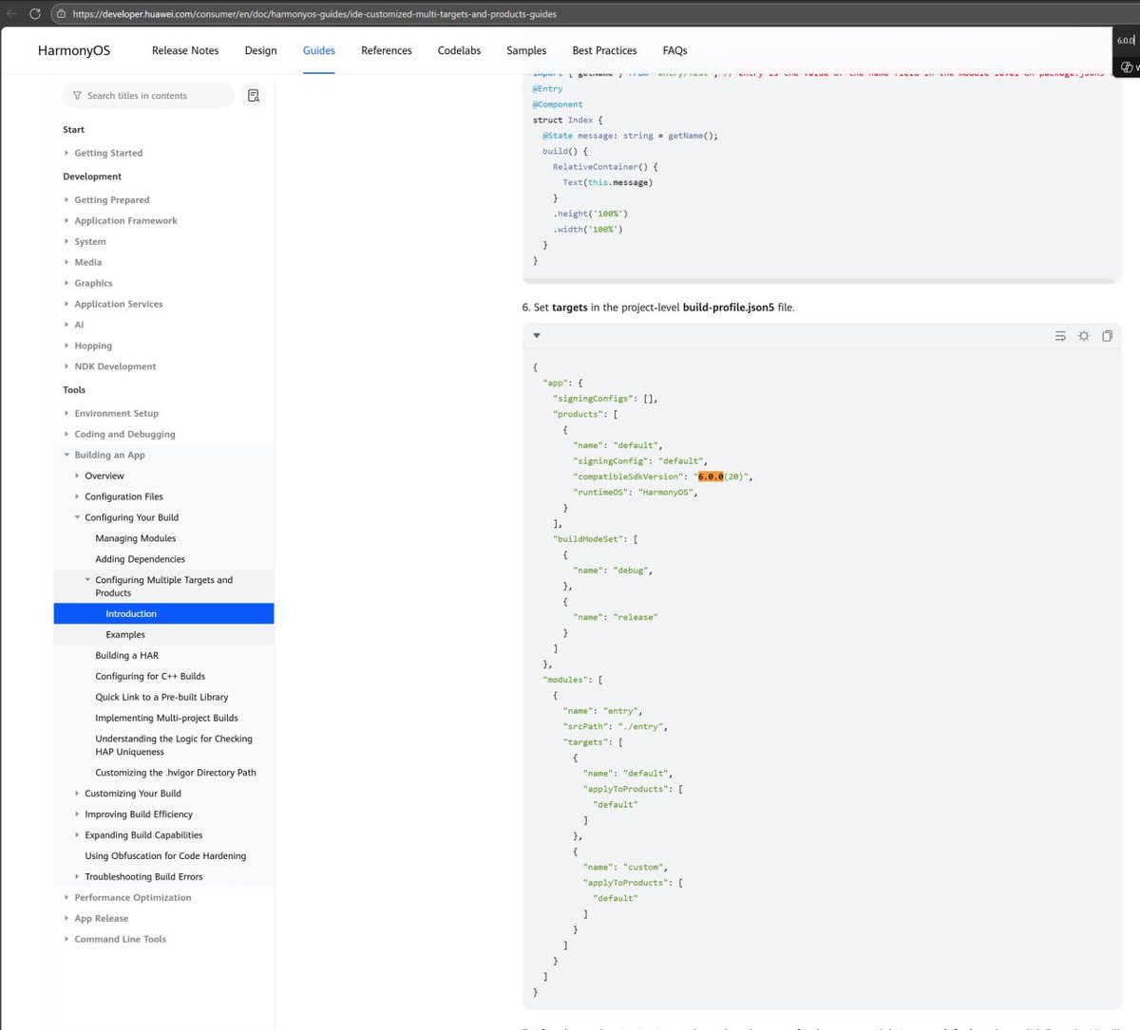
Task: Open the Samples tab
Action: [x=526, y=50]
